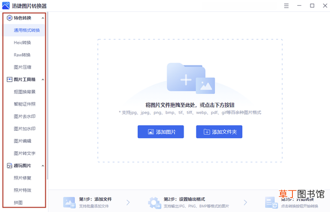Select 图片去水印 in sidebar
This screenshot has height=212, width=330.
point(24,117)
